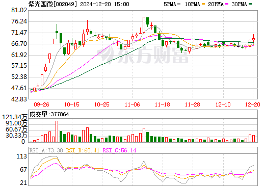Click the highest red candlestick near 11-10

pyautogui.click(x=144, y=24)
